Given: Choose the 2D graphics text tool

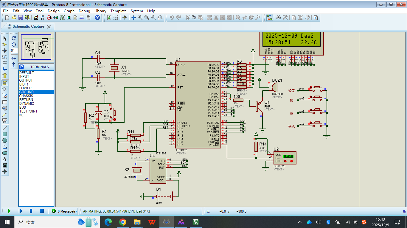Looking at the screenshot, I should point(4,159).
